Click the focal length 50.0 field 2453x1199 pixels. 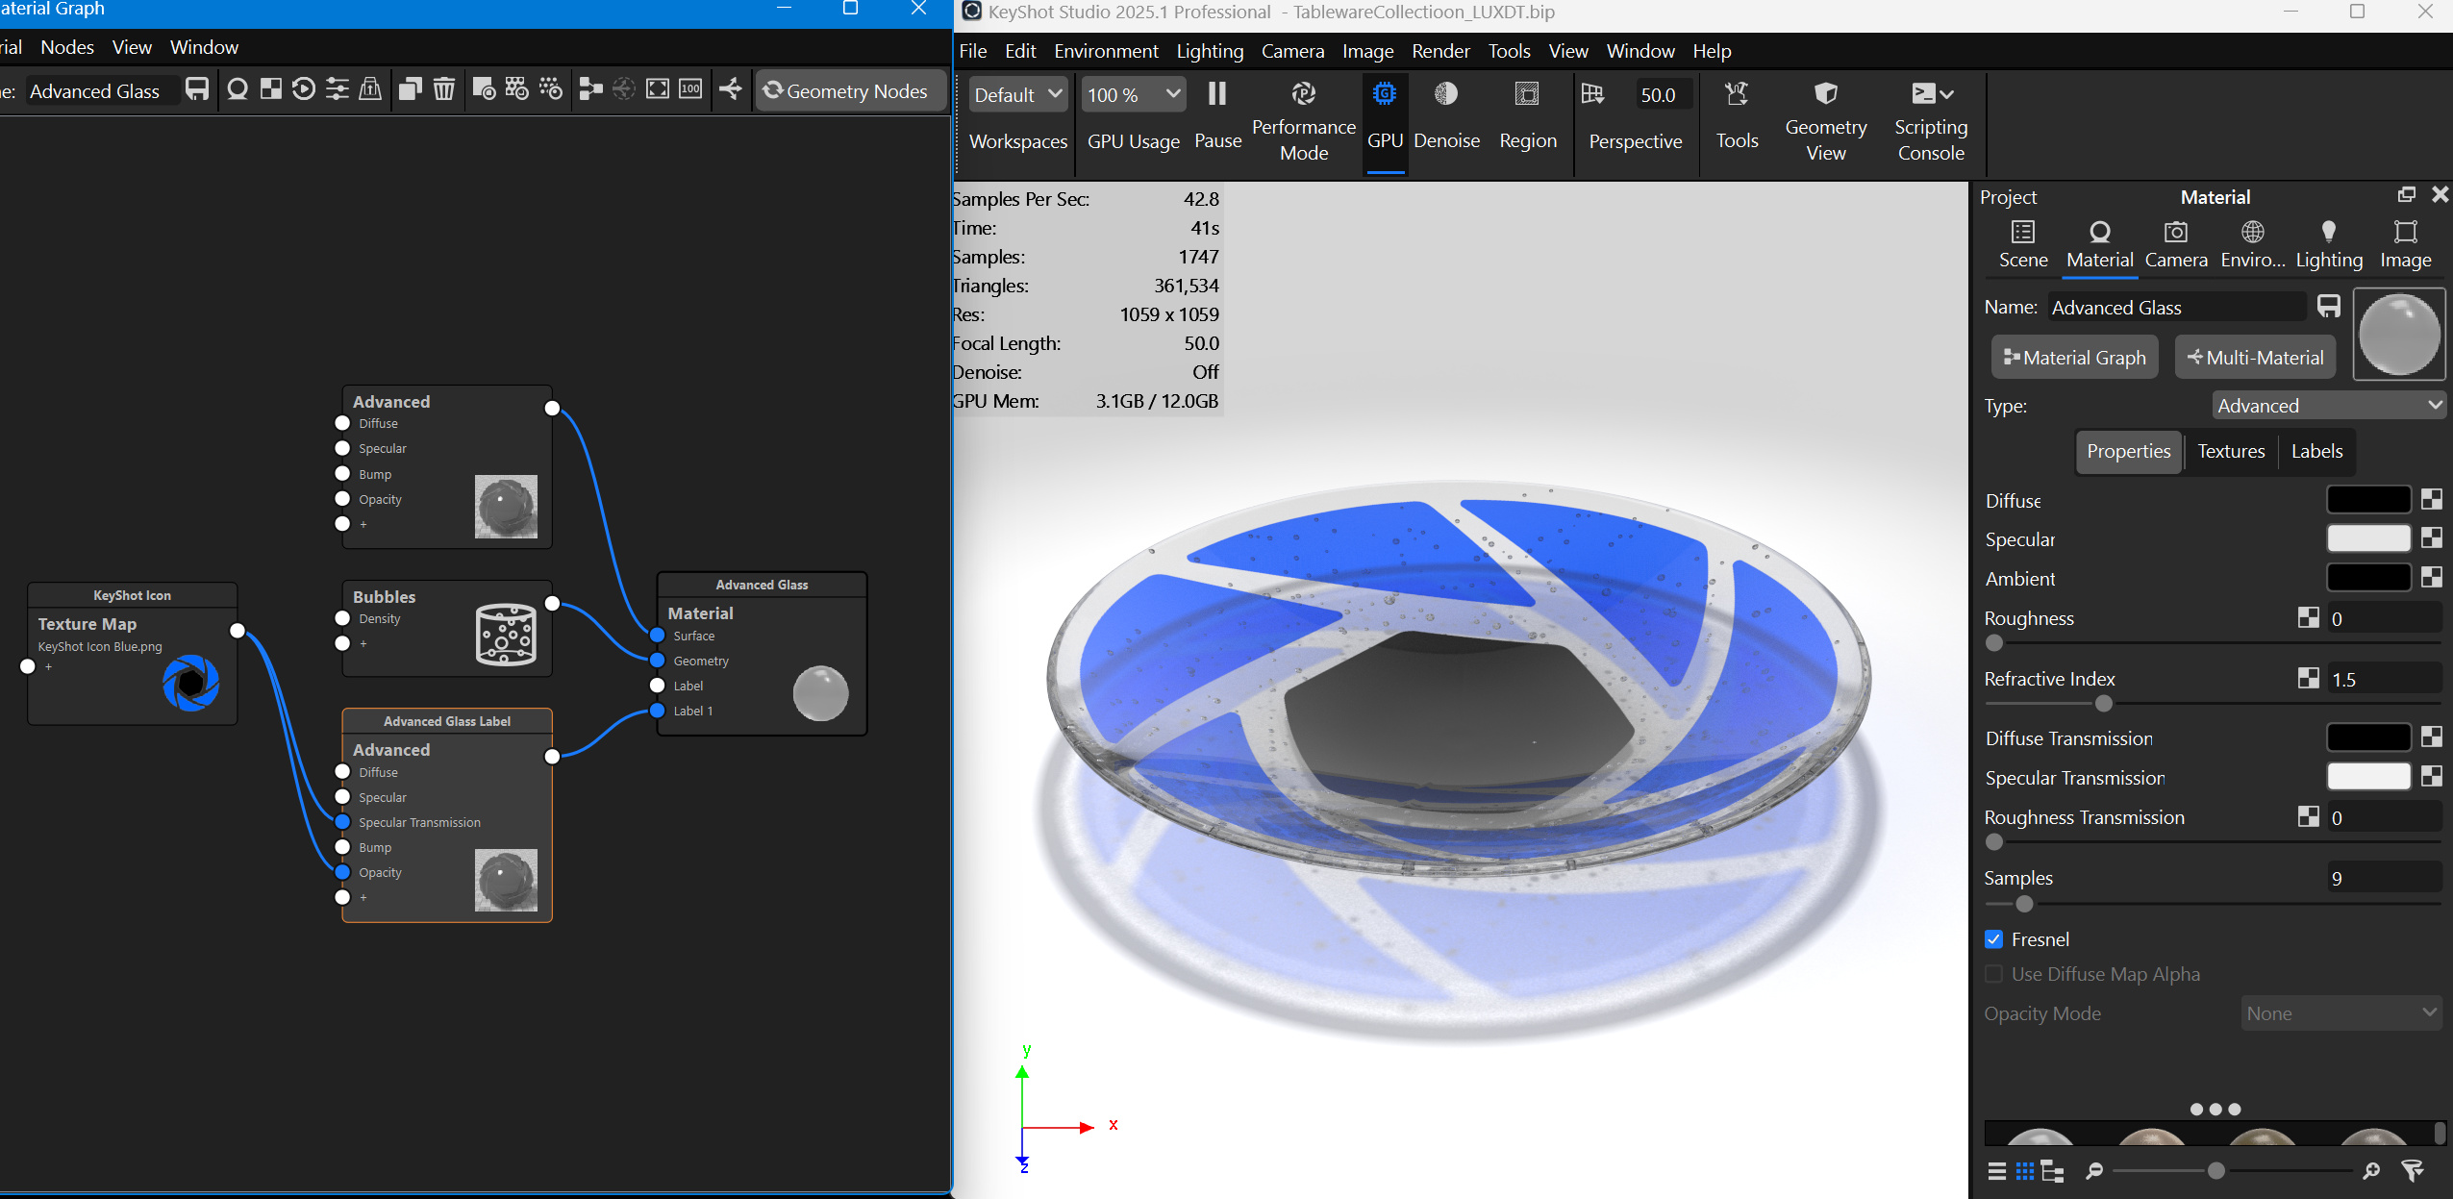[1663, 94]
